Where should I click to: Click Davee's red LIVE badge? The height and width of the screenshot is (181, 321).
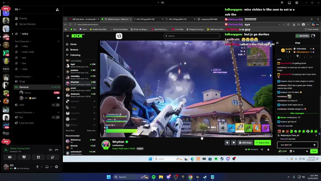coord(56,93)
